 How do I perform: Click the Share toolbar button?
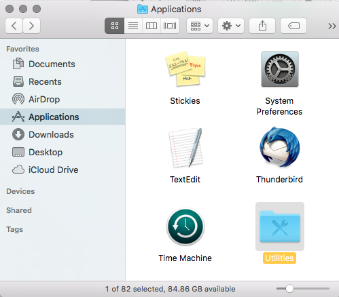click(x=262, y=26)
